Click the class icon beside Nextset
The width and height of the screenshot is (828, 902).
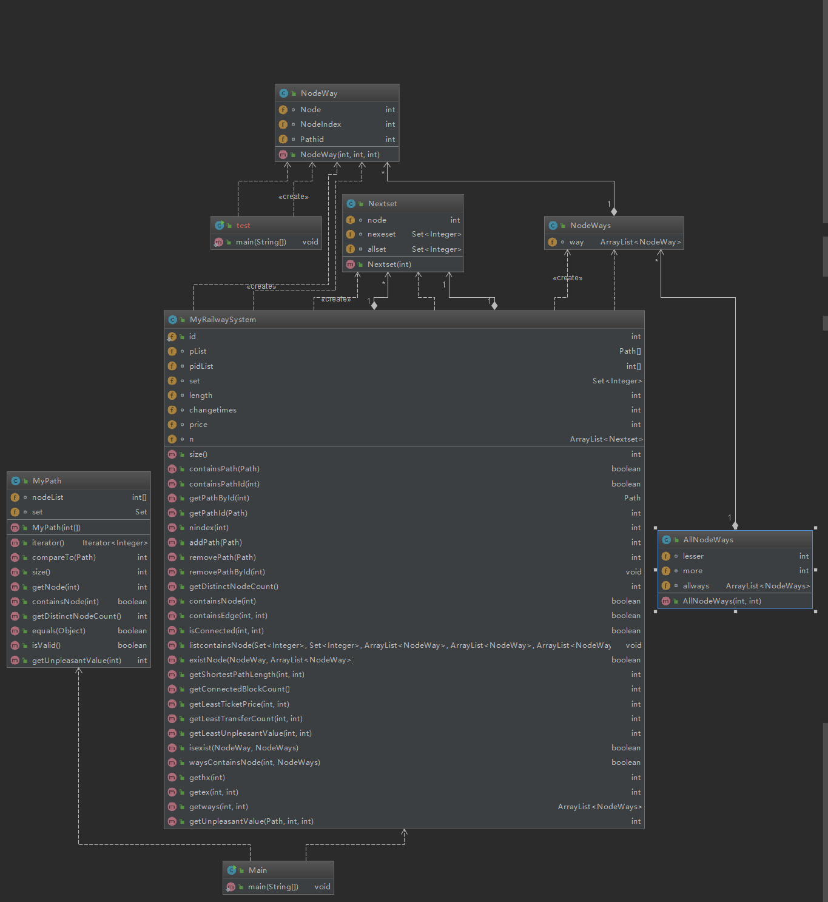(351, 204)
